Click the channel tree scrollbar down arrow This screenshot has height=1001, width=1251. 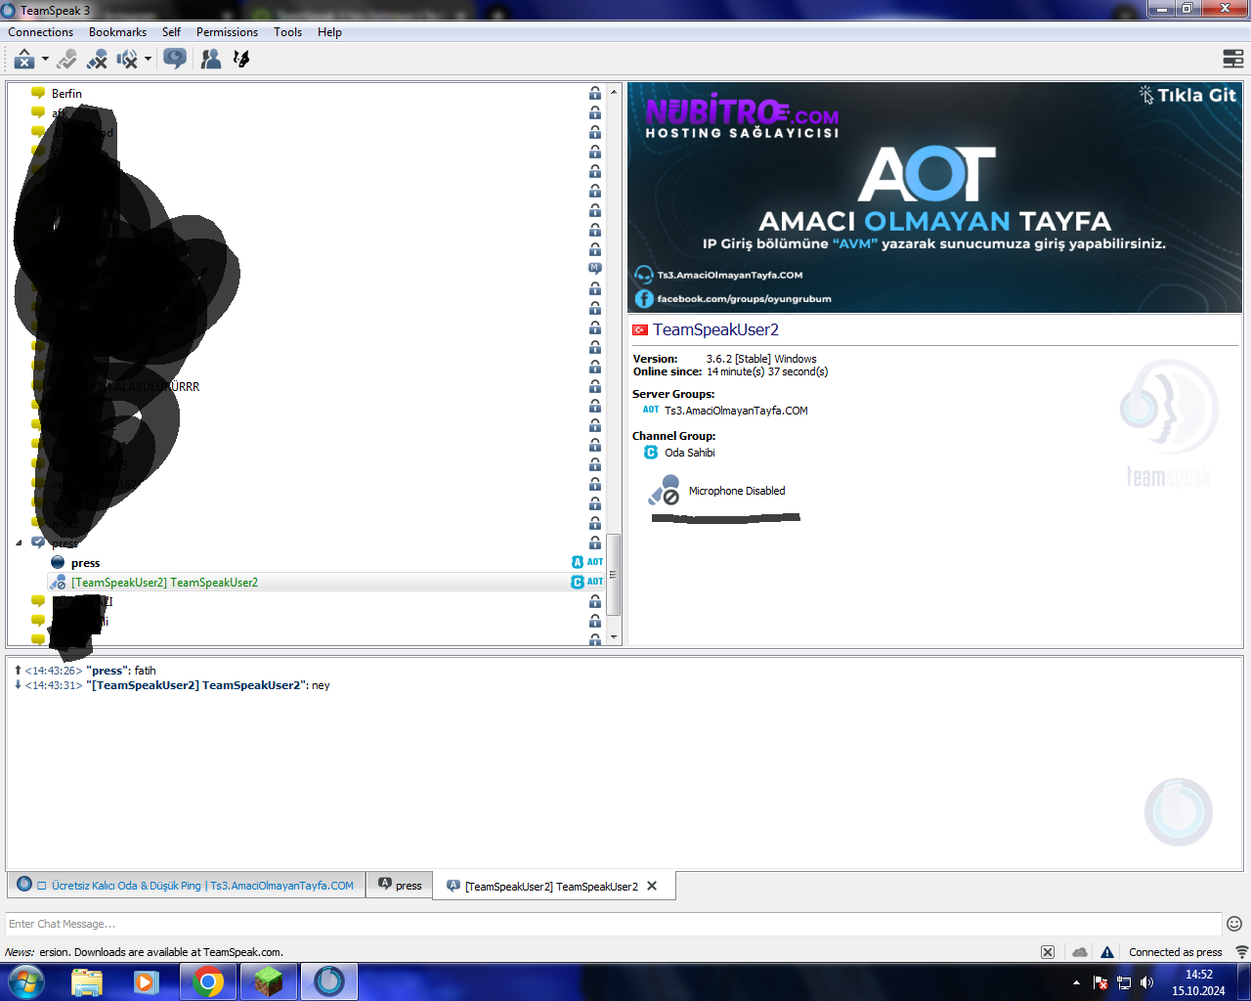click(614, 637)
